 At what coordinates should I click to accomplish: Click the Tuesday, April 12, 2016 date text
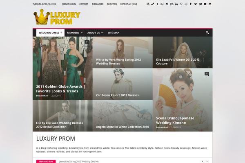click(44, 4)
